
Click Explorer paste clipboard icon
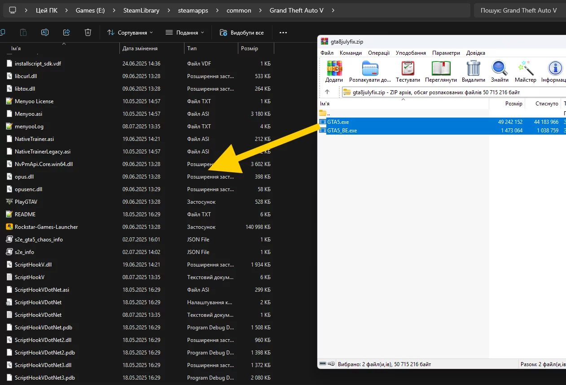coord(23,32)
